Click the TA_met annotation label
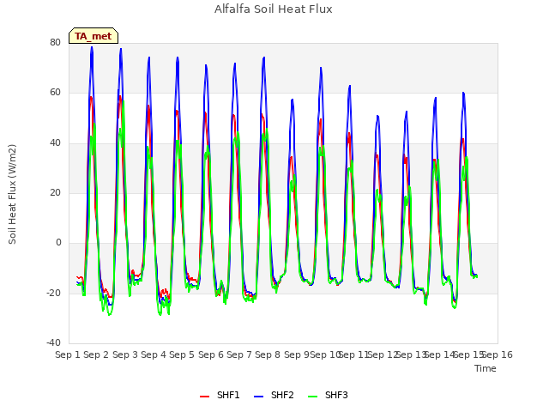 coord(94,36)
